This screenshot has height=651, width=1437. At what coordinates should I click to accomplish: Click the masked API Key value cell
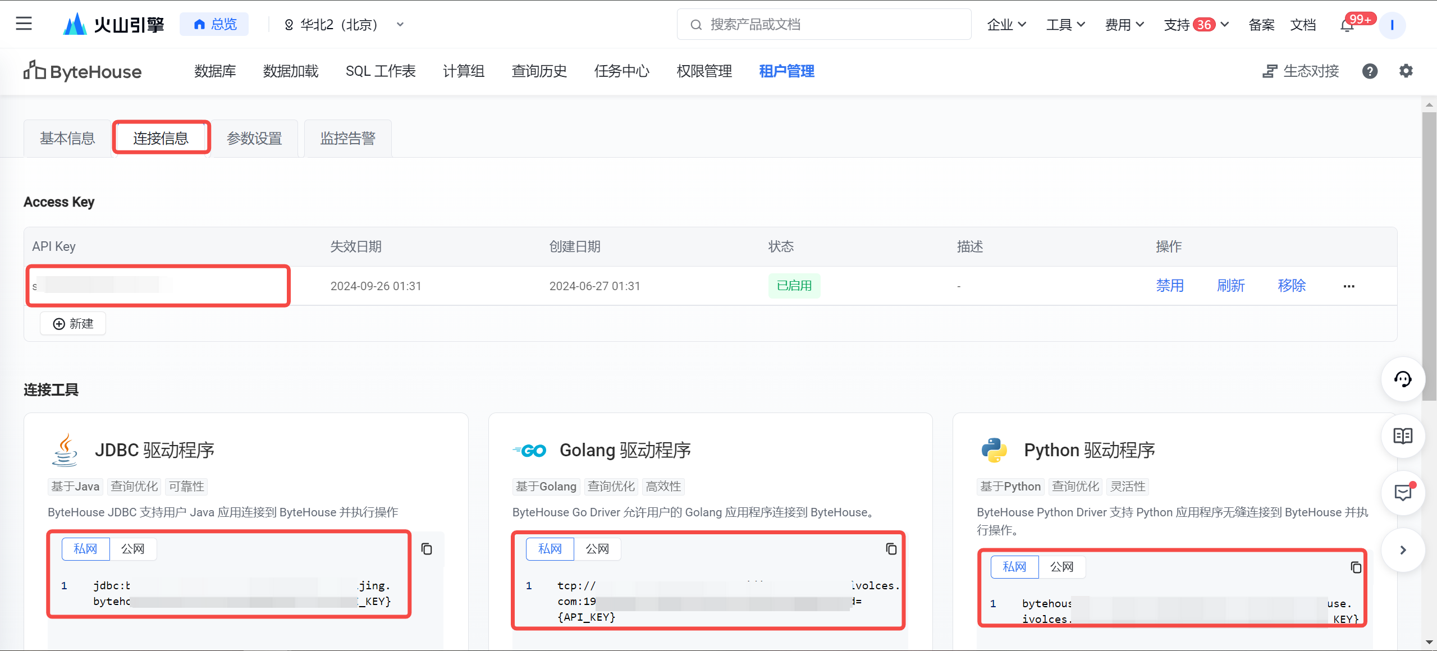158,286
